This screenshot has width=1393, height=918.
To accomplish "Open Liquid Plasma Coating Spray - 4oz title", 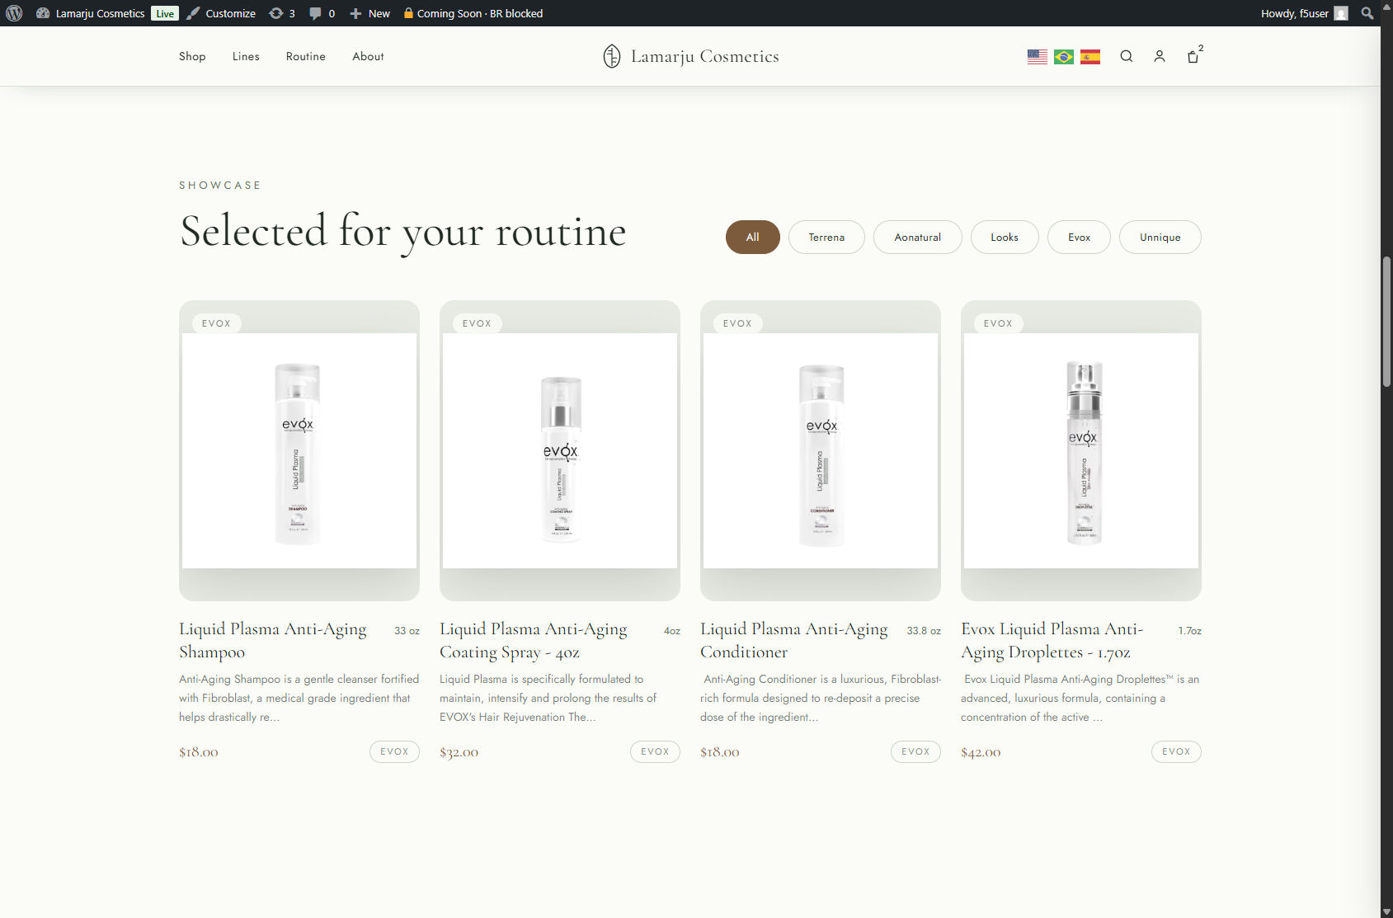I will [534, 640].
